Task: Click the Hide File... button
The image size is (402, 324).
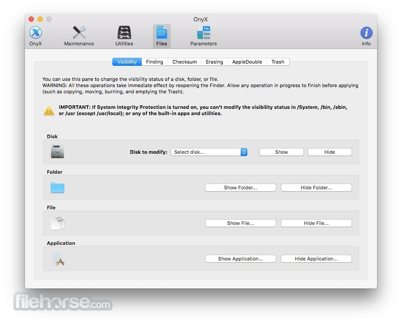Action: pos(316,223)
